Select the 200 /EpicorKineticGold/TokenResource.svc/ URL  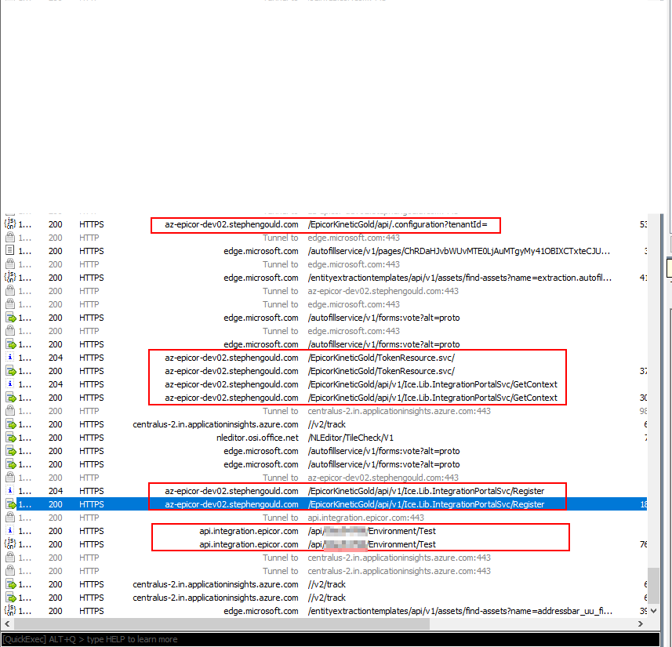381,371
